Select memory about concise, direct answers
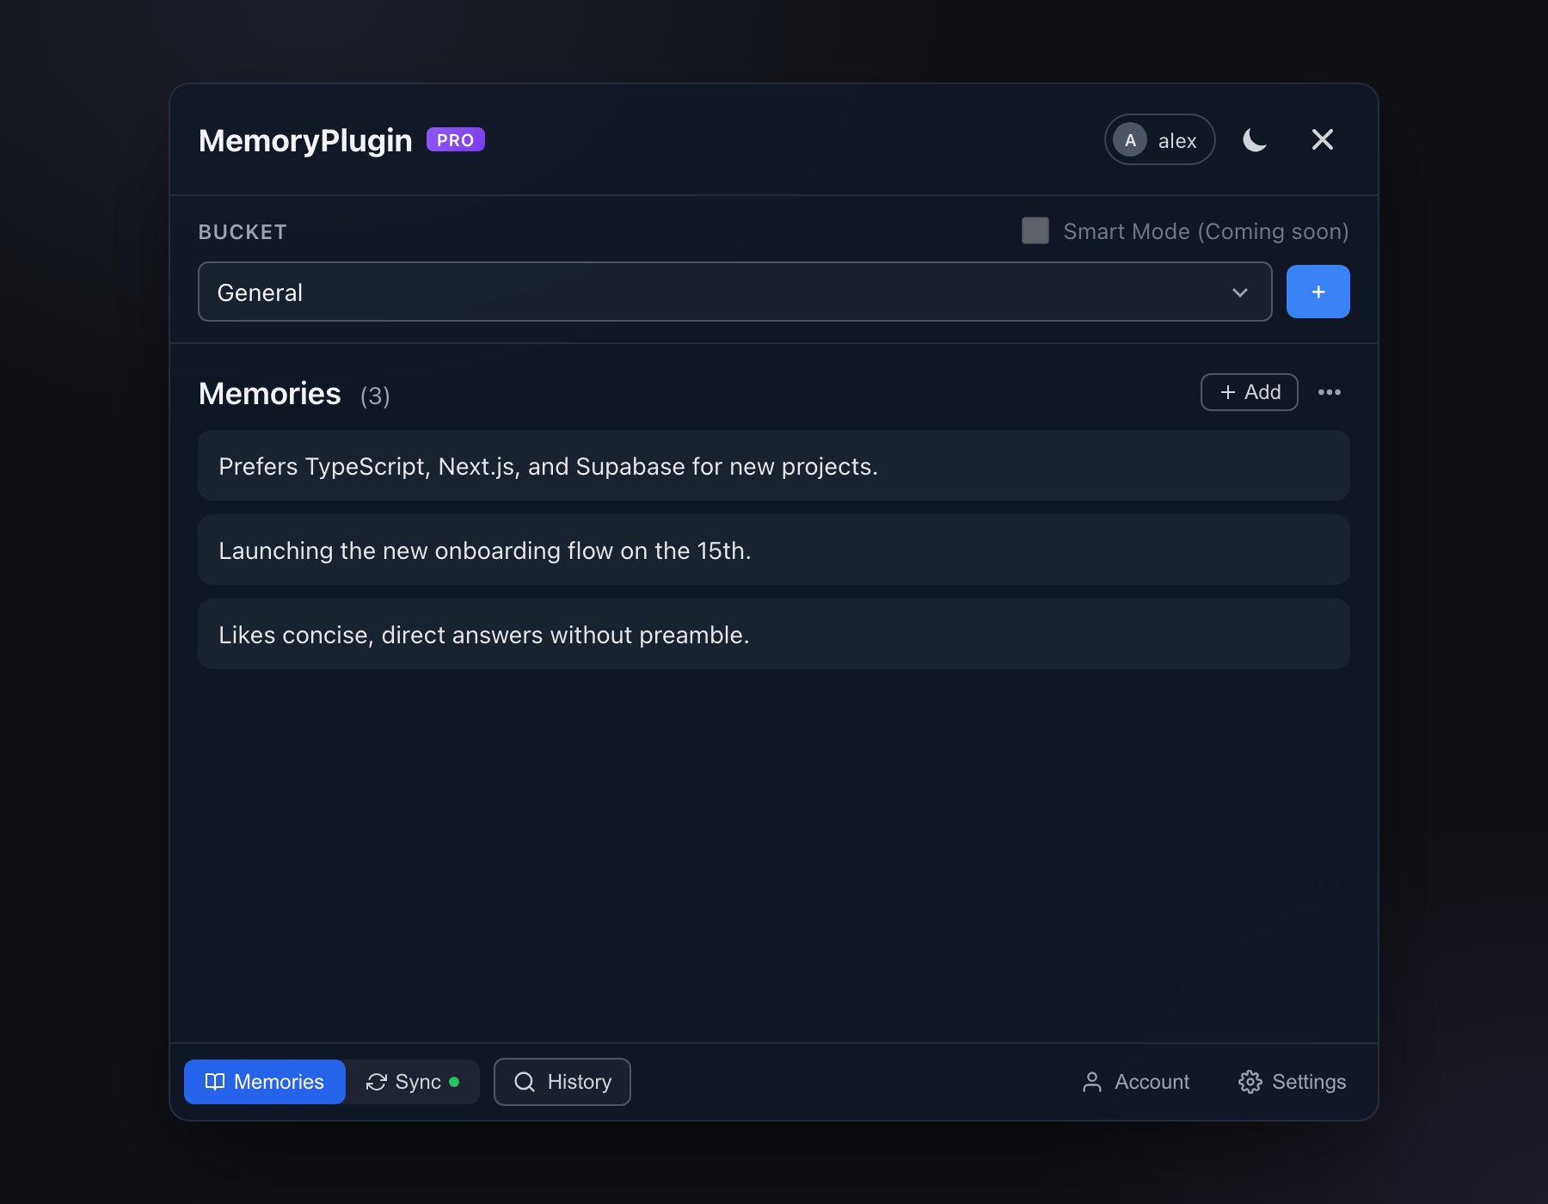The image size is (1548, 1204). pos(773,634)
